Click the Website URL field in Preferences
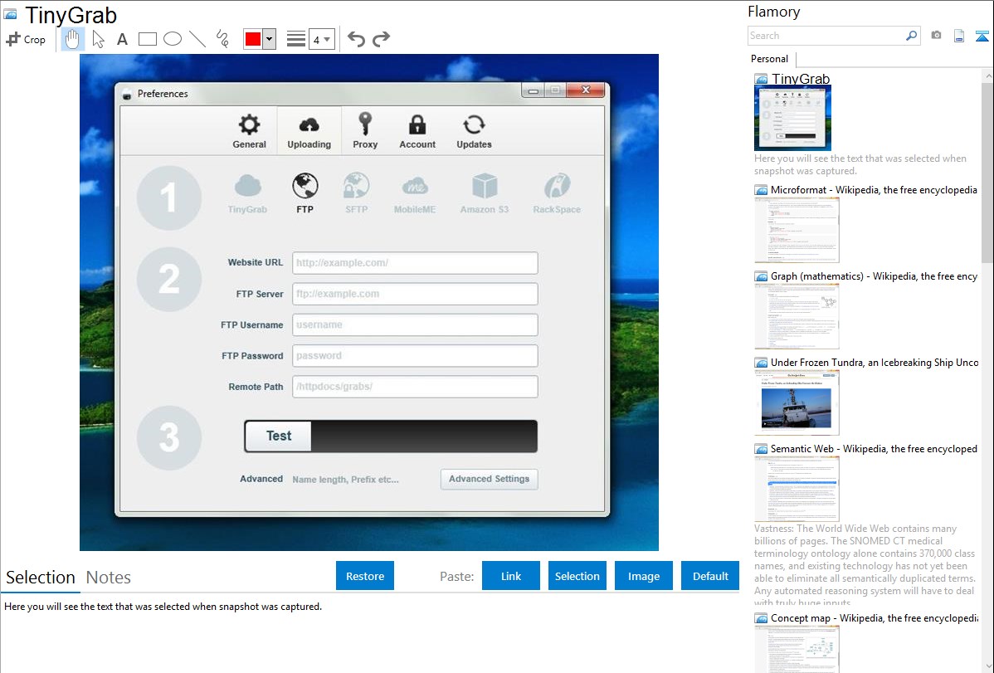994x673 pixels. (x=415, y=262)
